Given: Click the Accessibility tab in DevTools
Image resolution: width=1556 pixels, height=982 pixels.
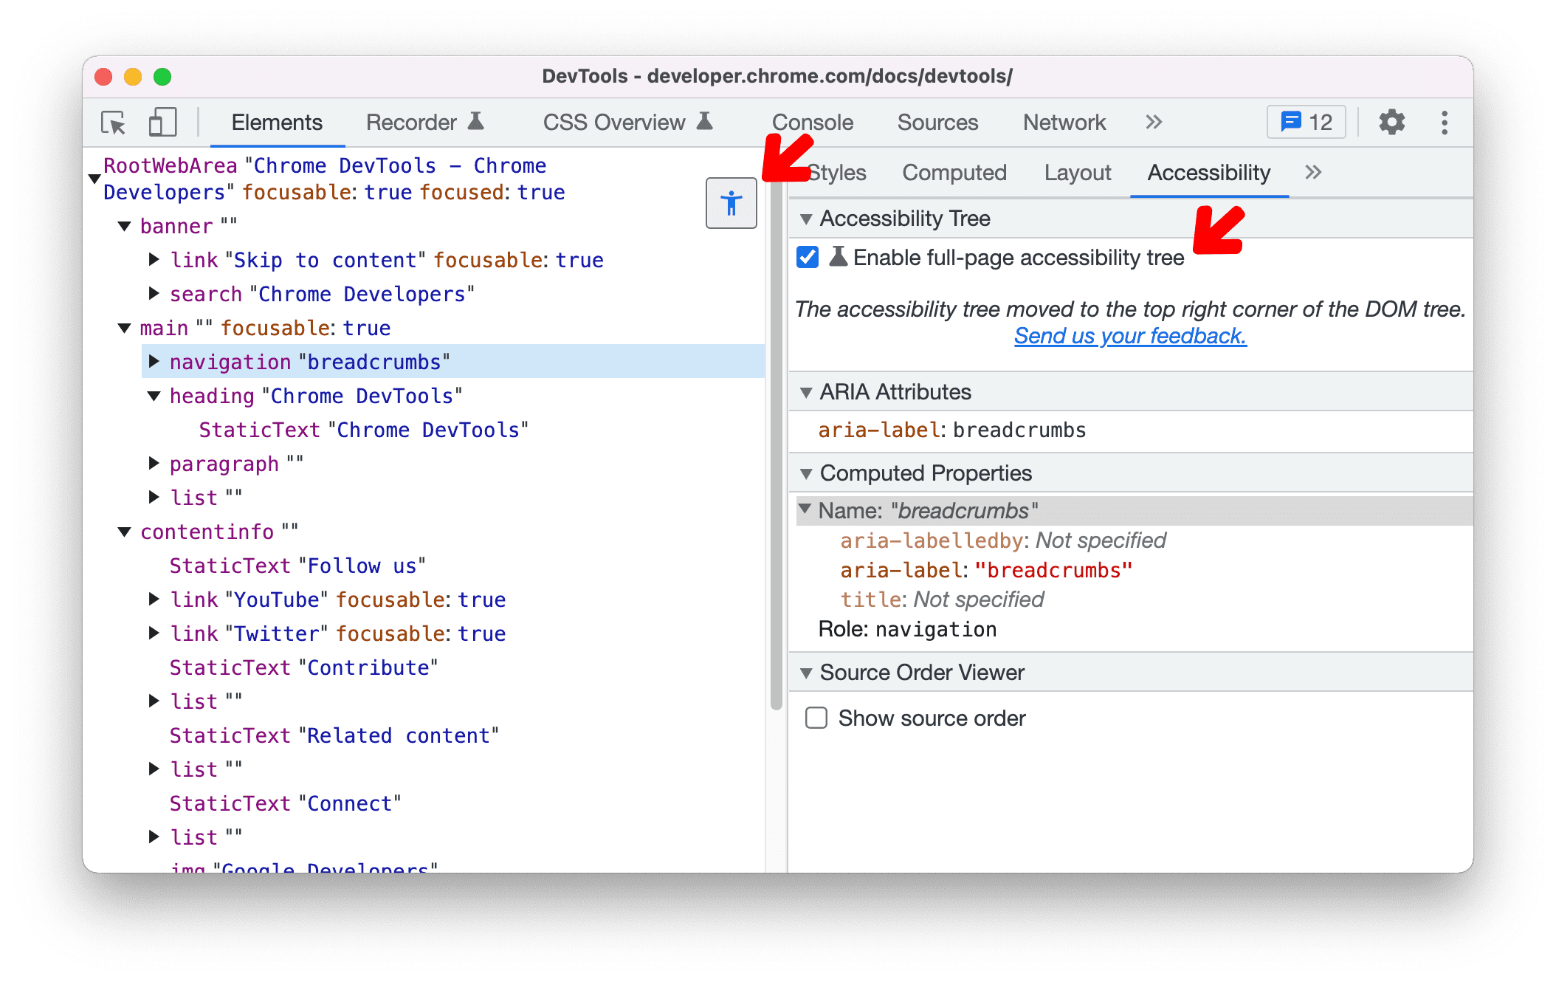Looking at the screenshot, I should tap(1209, 172).
